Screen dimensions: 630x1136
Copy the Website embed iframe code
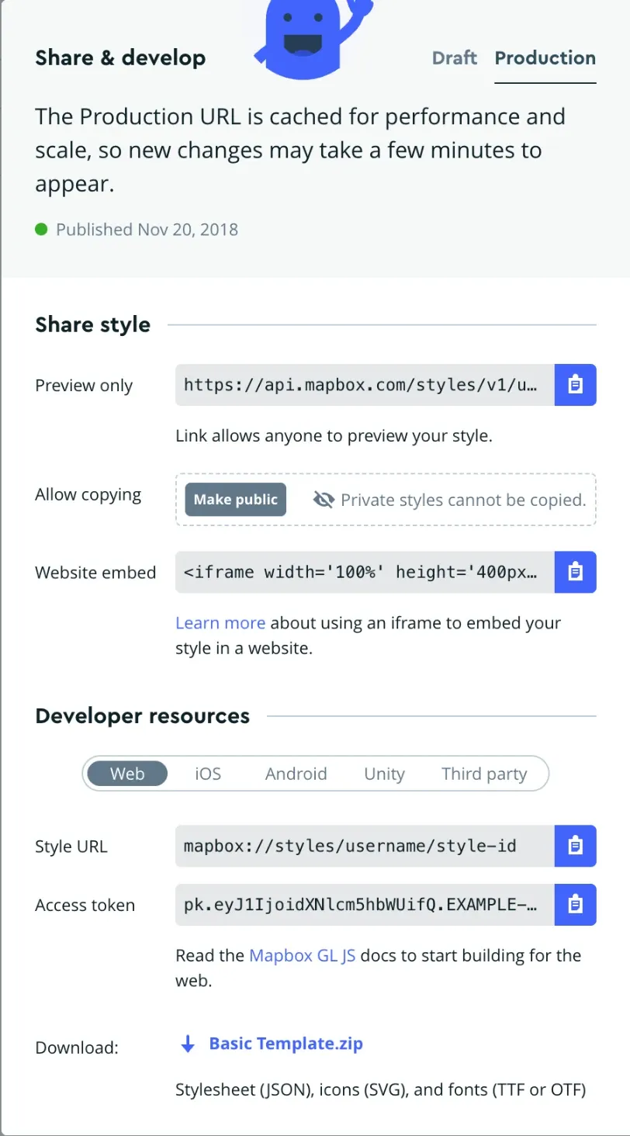click(x=575, y=572)
